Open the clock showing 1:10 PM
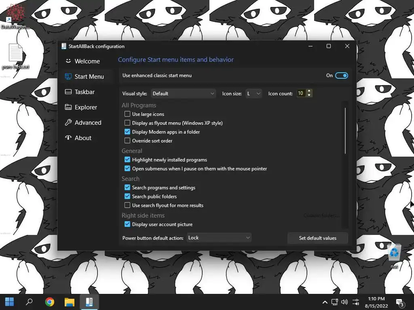The image size is (414, 310). (376, 302)
